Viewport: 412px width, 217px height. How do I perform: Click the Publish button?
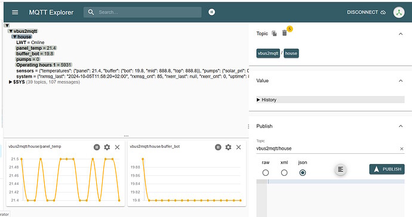(x=387, y=169)
